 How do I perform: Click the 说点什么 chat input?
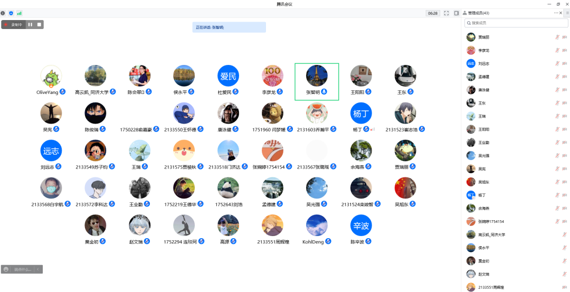tap(22, 269)
